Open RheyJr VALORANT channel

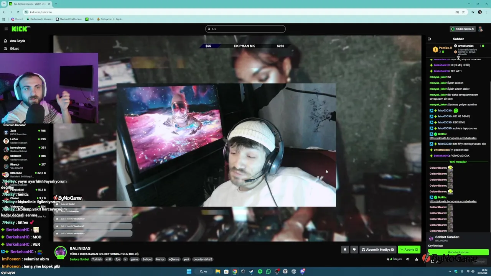coord(25,166)
